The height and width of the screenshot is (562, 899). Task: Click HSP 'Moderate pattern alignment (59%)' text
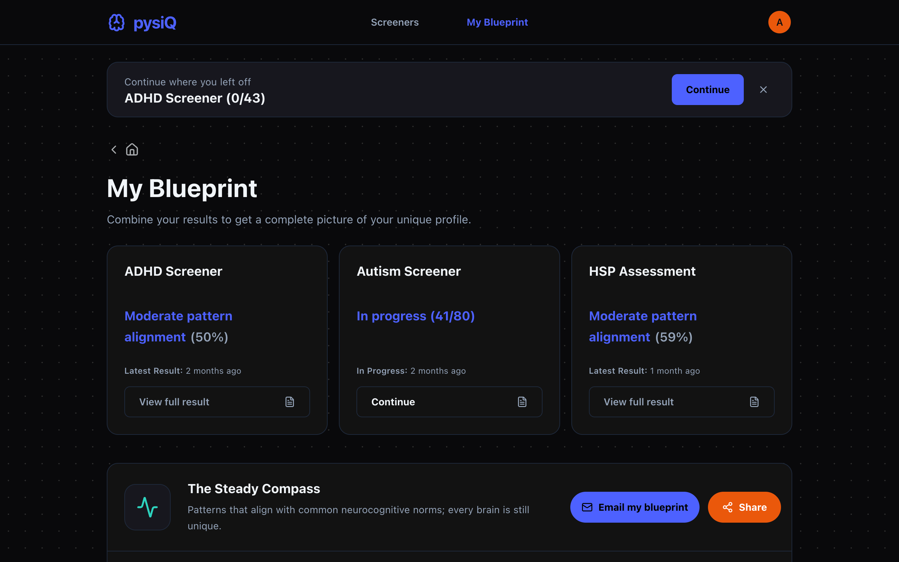click(x=643, y=326)
